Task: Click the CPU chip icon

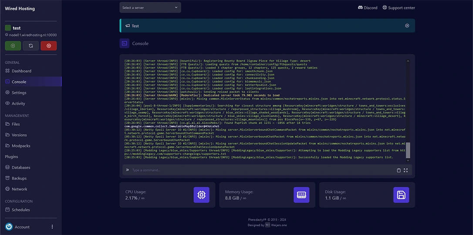Action: (x=202, y=195)
